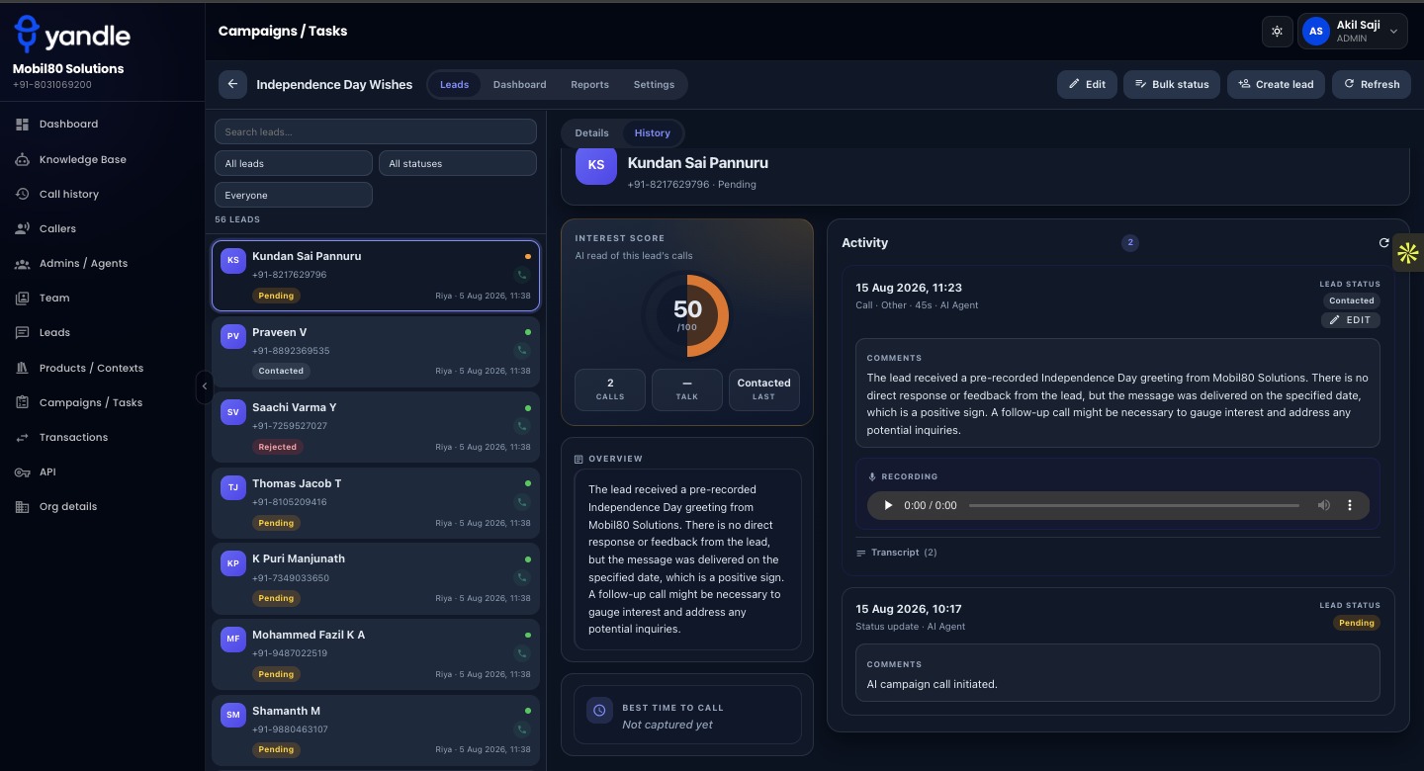This screenshot has width=1424, height=771.
Task: Toggle the light/dark theme sun icon
Action: [x=1278, y=32]
